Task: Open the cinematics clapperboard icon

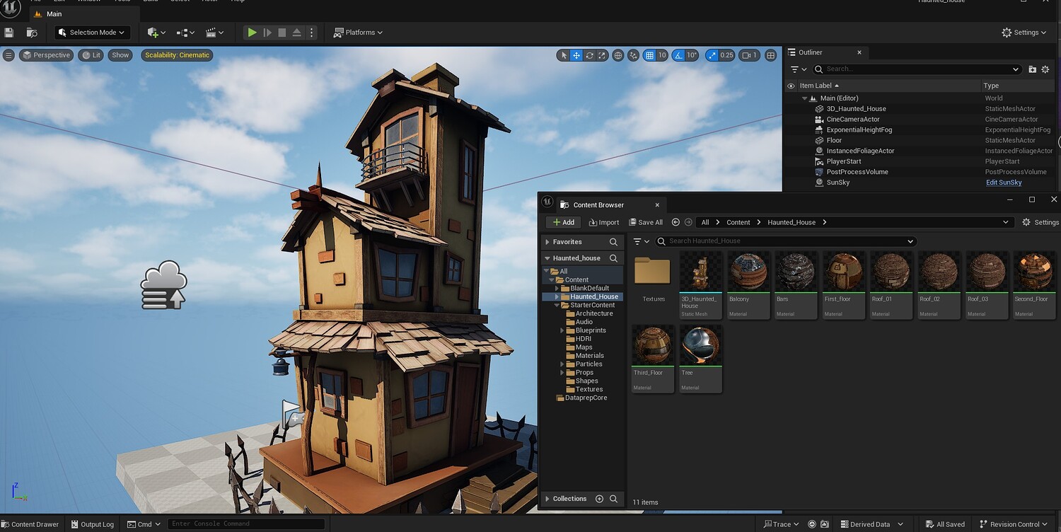Action: click(x=214, y=33)
